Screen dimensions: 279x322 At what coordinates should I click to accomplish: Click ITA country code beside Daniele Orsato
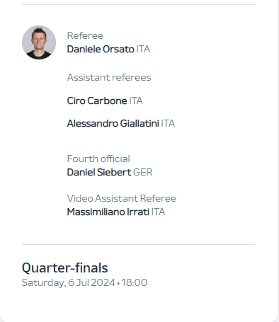point(143,50)
